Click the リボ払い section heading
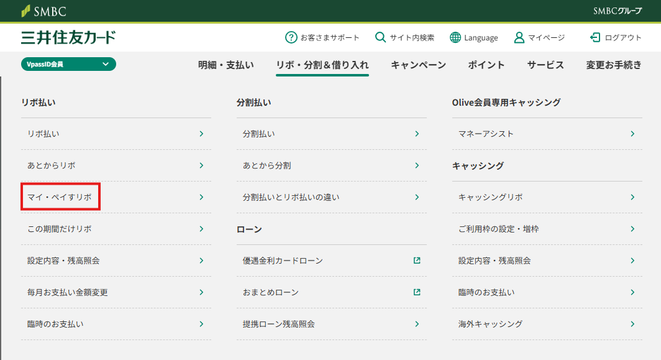Image resolution: width=661 pixels, height=360 pixels. pos(39,102)
